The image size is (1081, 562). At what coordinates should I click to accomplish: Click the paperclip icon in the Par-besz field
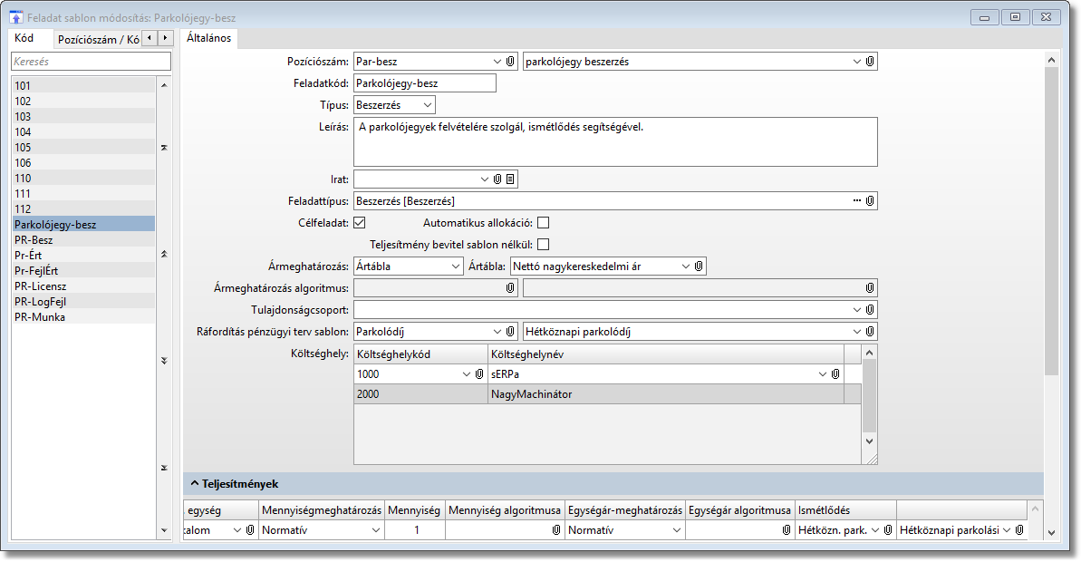tap(509, 62)
